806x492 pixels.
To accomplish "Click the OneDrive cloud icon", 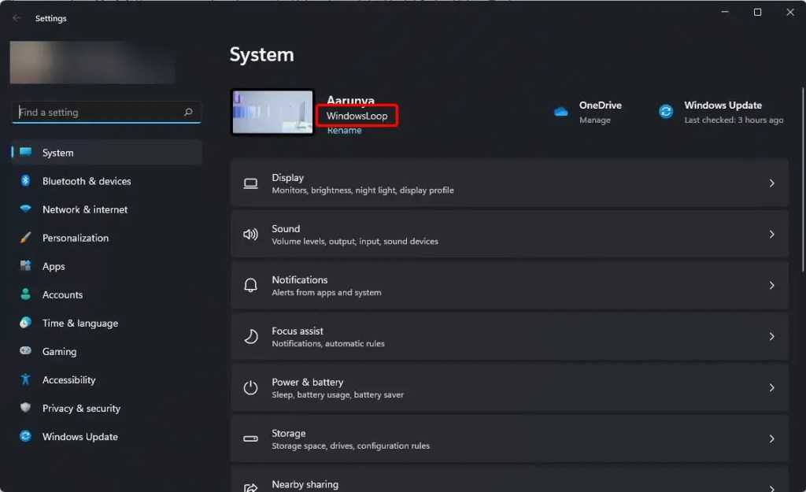I will pos(561,112).
